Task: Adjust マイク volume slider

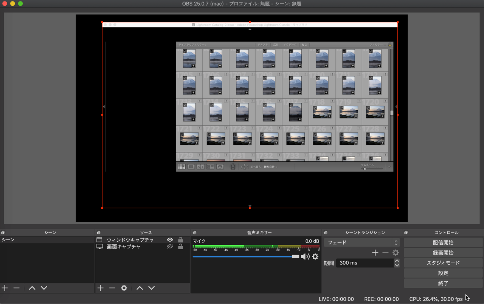Action: click(x=246, y=256)
